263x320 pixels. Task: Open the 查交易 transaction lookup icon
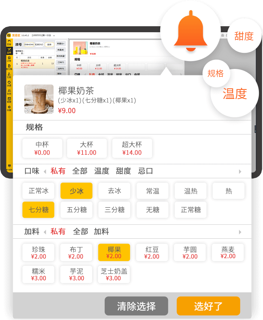point(9,67)
